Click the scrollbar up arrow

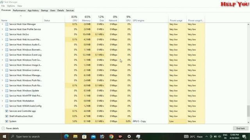(248, 24)
